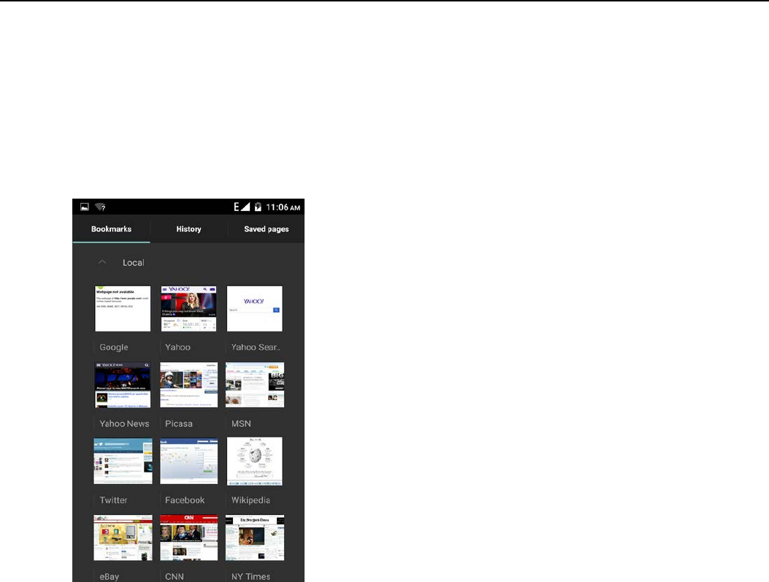Open the NY Times bookmark thumbnail
This screenshot has width=769, height=582.
coord(255,537)
